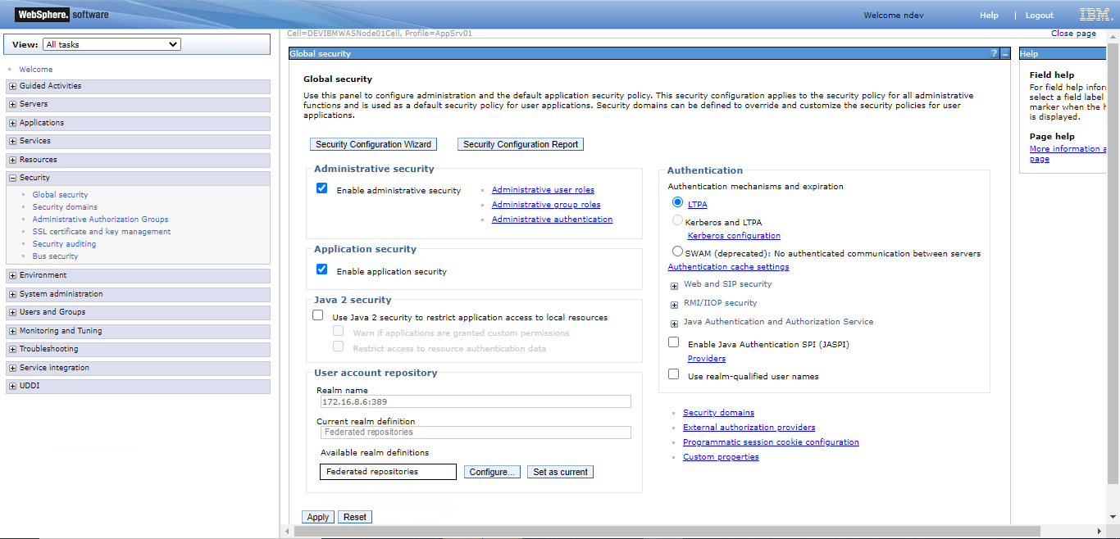Viewport: 1120px width, 539px height.
Task: Expand Service integration section
Action: pyautogui.click(x=12, y=368)
